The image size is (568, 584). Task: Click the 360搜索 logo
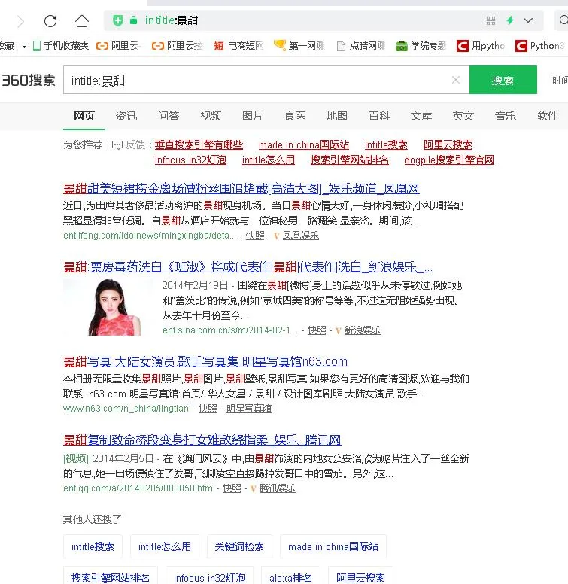click(29, 80)
